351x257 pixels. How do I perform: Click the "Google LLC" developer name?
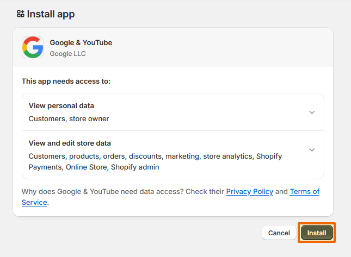[x=67, y=54]
